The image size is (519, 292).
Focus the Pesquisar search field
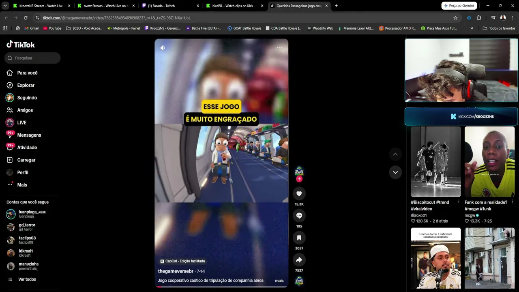click(32, 58)
